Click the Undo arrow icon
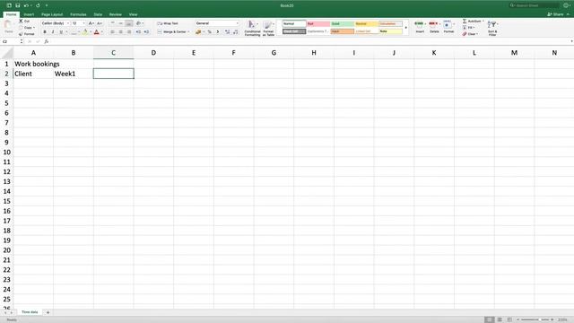The height and width of the screenshot is (323, 574). pyautogui.click(x=26, y=5)
